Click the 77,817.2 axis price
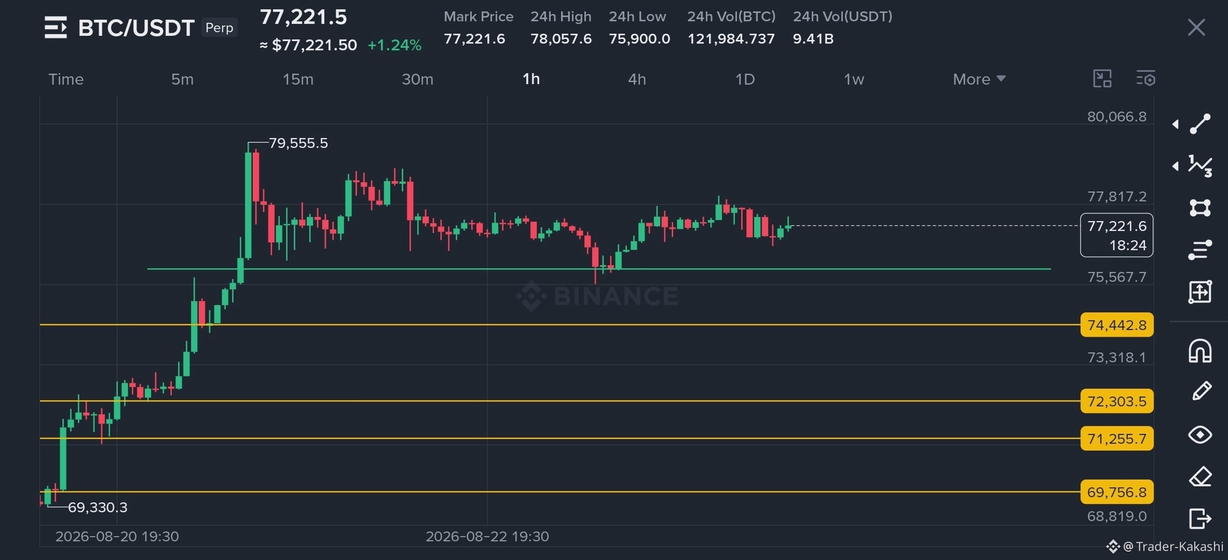 [1117, 197]
